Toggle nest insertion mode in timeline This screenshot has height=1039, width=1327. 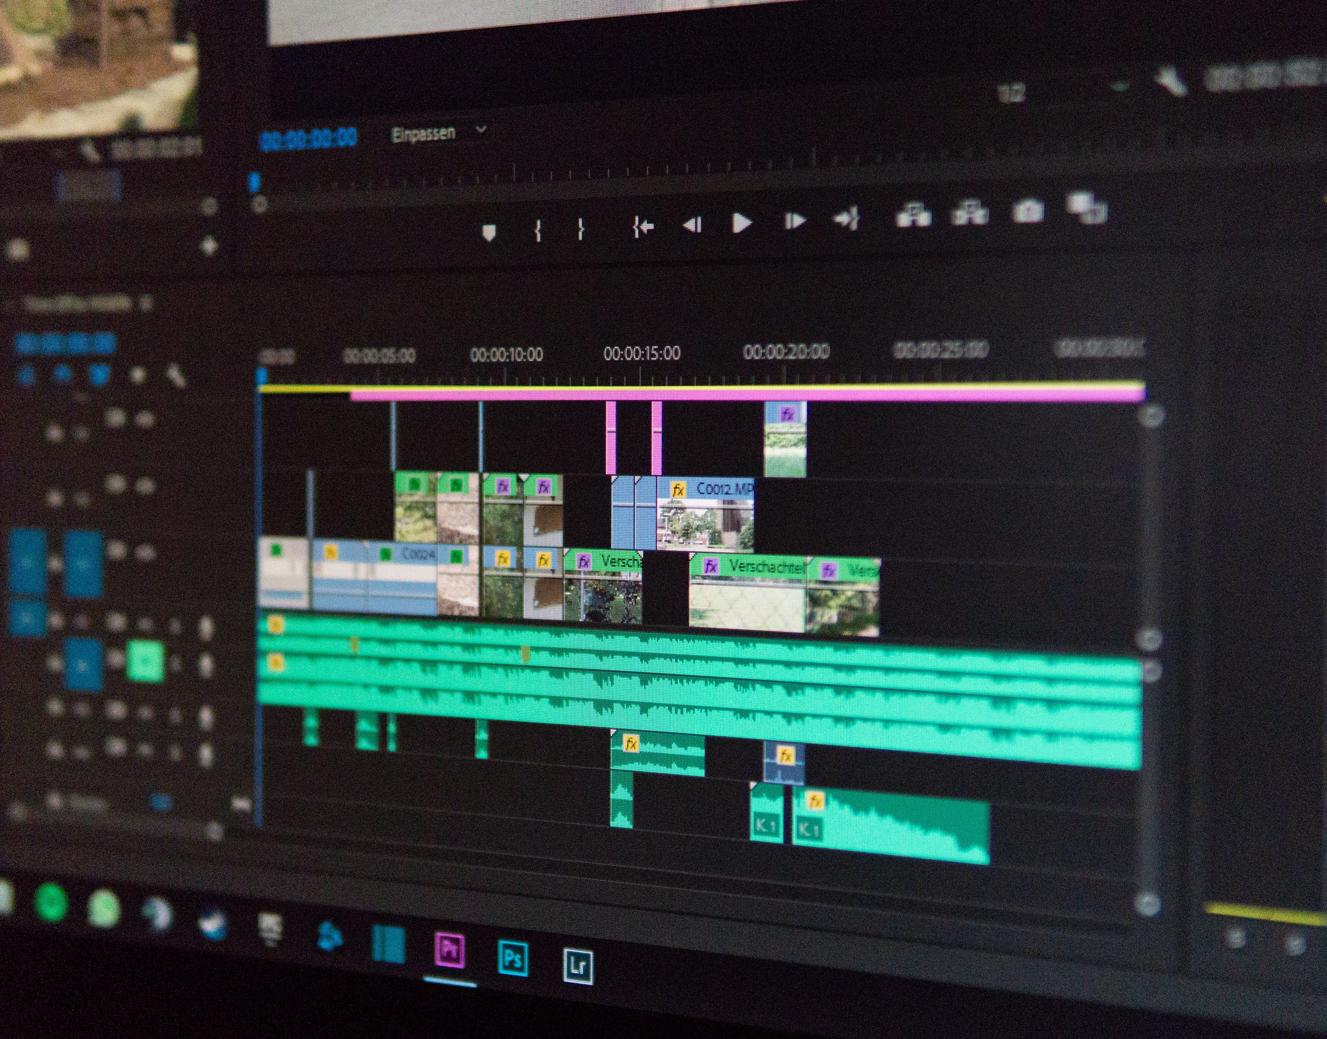click(x=27, y=375)
